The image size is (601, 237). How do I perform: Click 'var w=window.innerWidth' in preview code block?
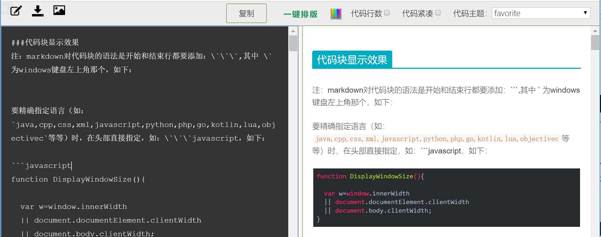[367, 193]
